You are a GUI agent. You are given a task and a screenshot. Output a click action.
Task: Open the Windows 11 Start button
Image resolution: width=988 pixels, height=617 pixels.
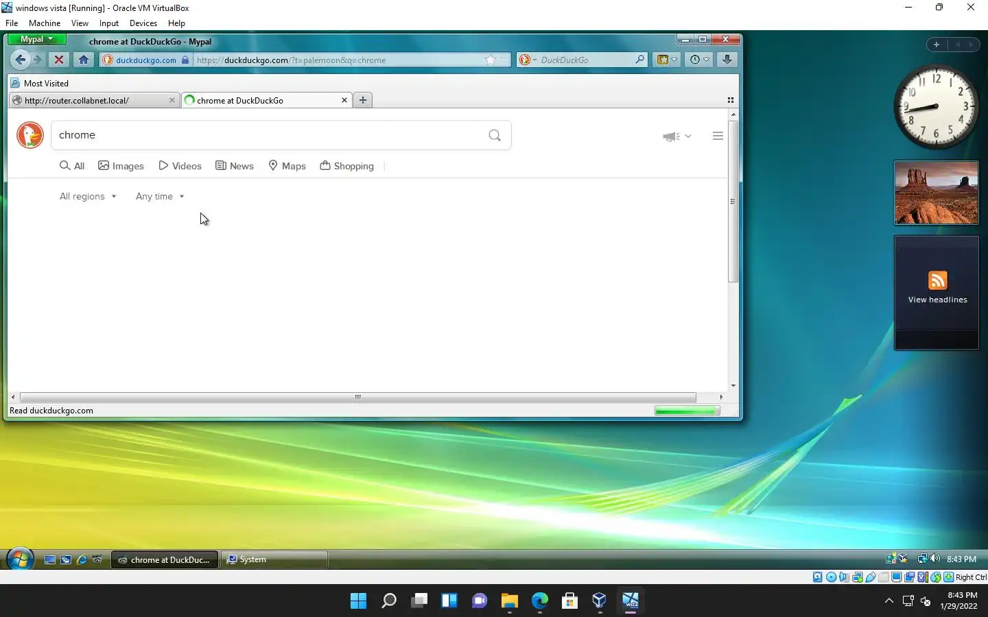tap(358, 601)
